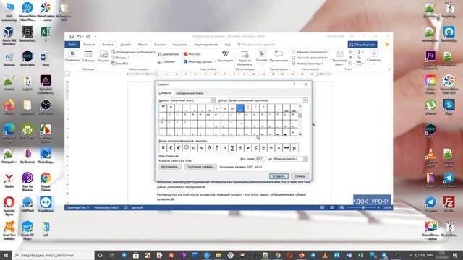
Task: Click the zoom slider in Word status bar
Action: point(363,207)
